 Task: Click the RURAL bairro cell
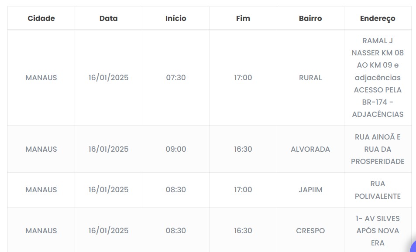[310, 78]
